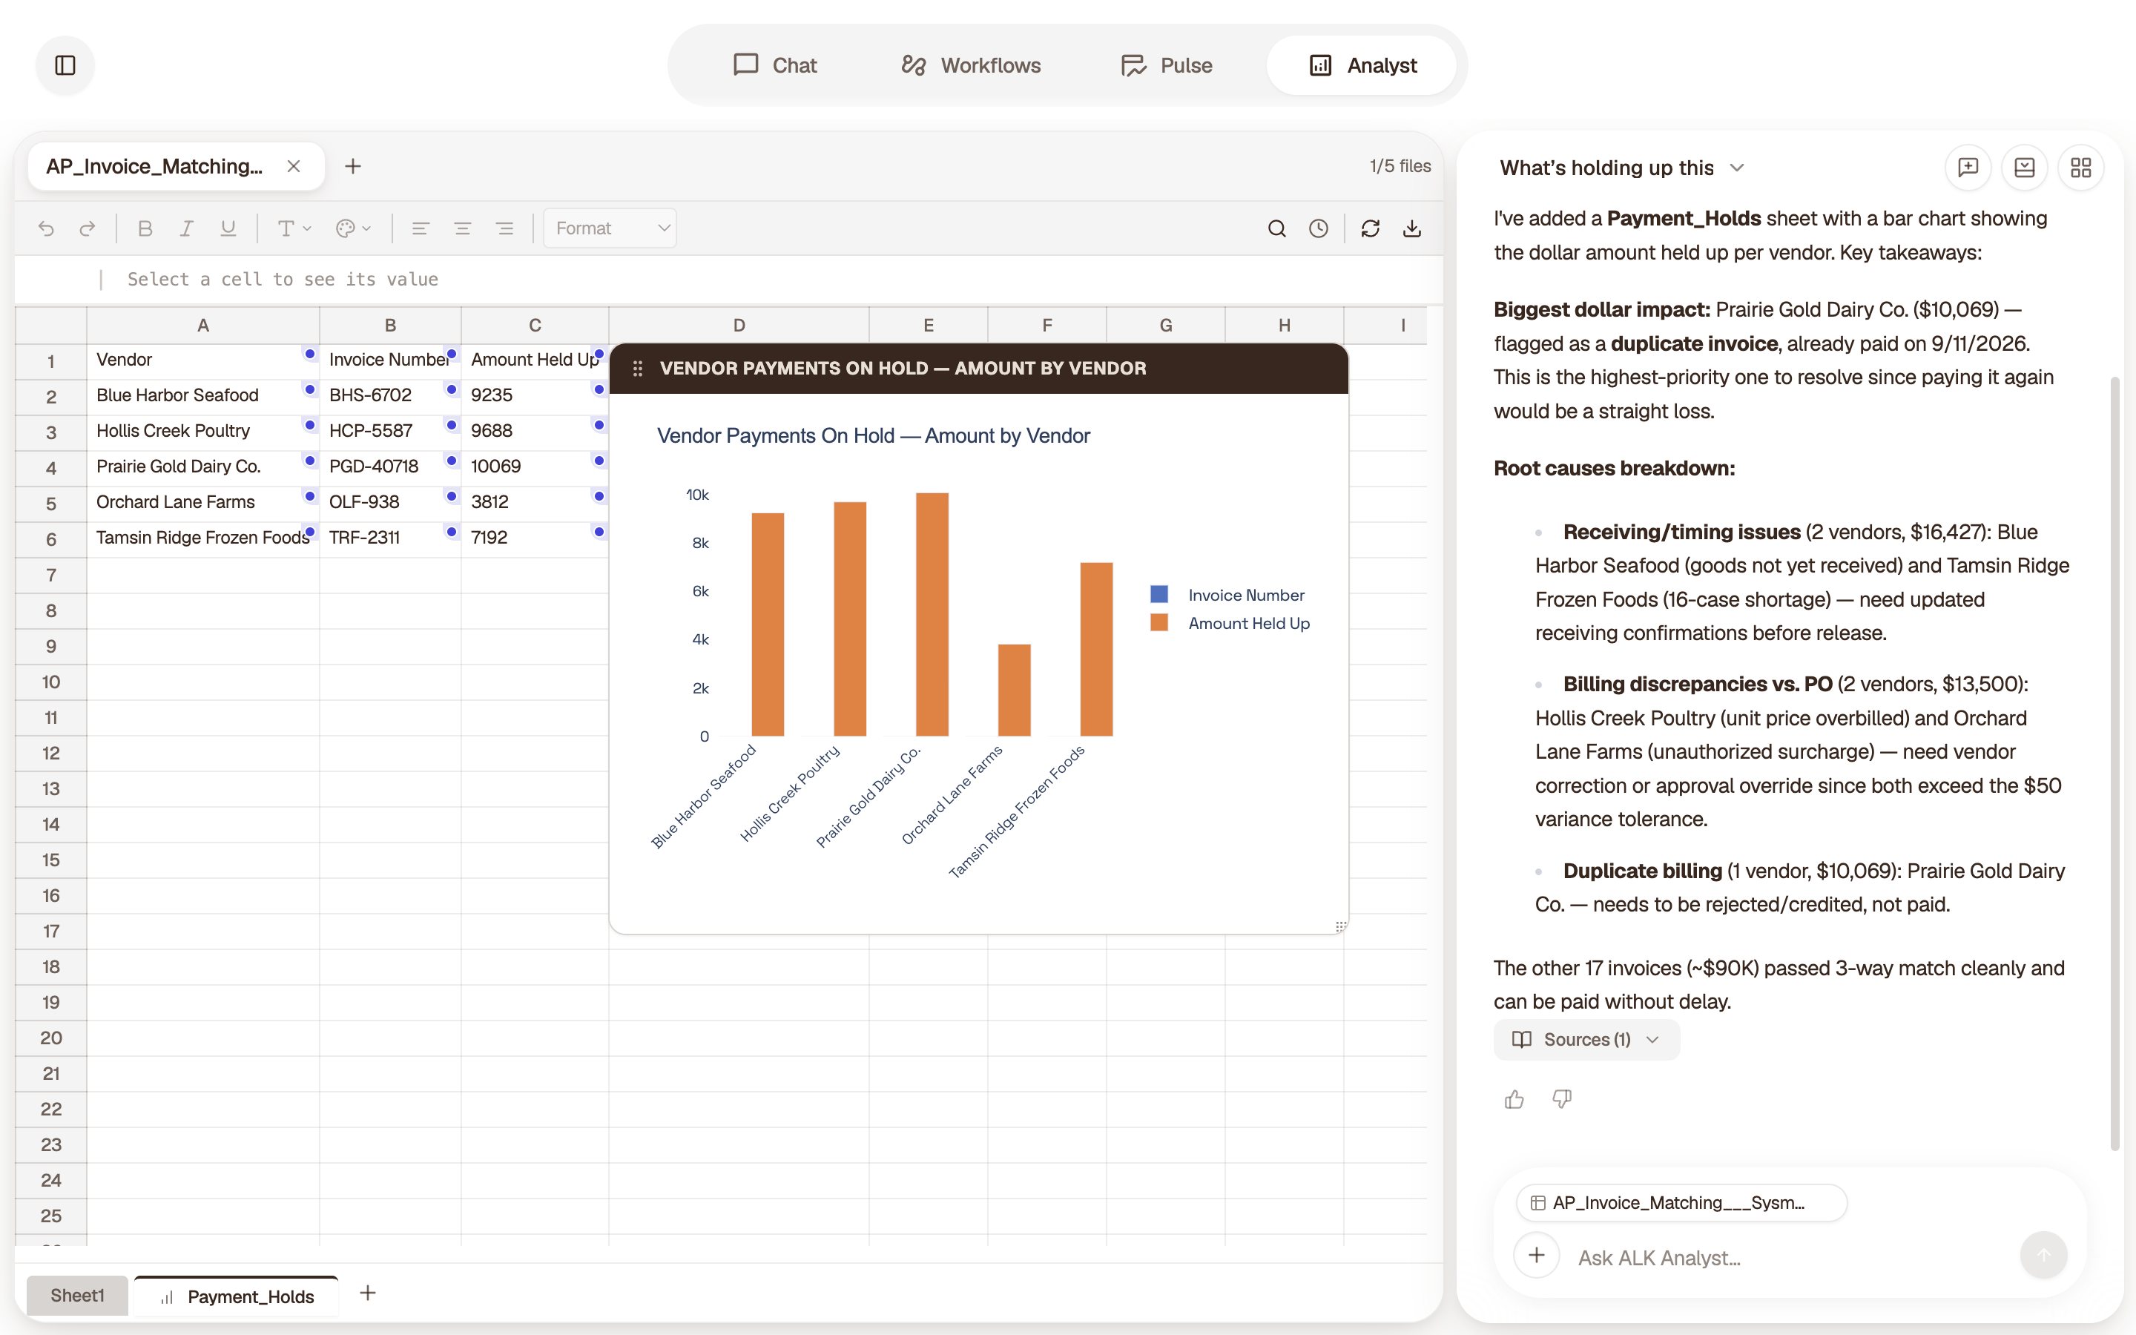Expand the Sources (1) list
Screen dimensions: 2136x1335
click(1586, 1039)
